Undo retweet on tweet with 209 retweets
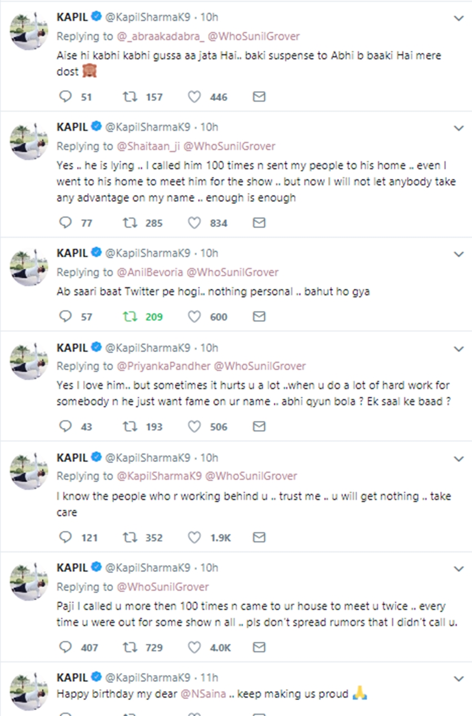 (x=130, y=317)
